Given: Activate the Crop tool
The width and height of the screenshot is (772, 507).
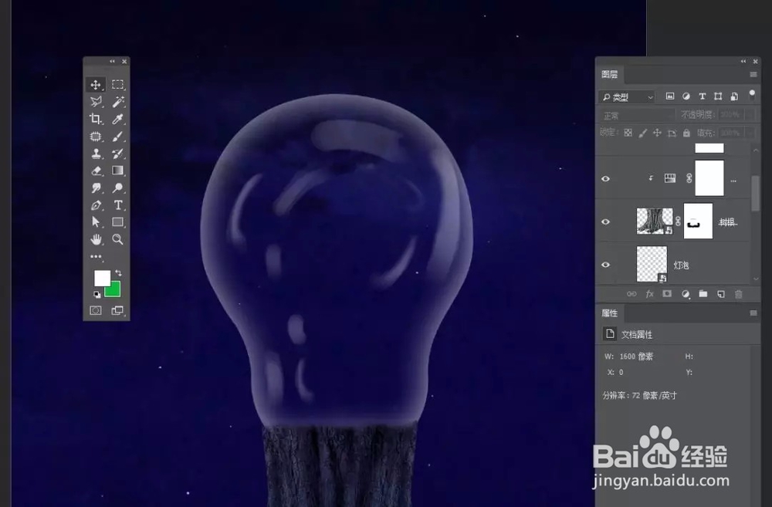Looking at the screenshot, I should pyautogui.click(x=96, y=119).
